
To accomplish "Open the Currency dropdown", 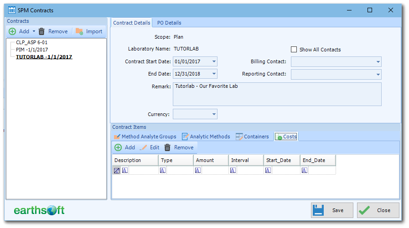I will 214,114.
